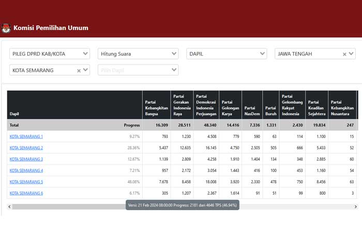Viewport: 362px width, 240px height.
Task: Click the horizontal table scrollbar thumb
Action: pos(69,206)
